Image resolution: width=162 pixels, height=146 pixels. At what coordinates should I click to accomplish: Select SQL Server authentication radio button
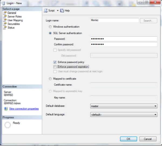50,33
